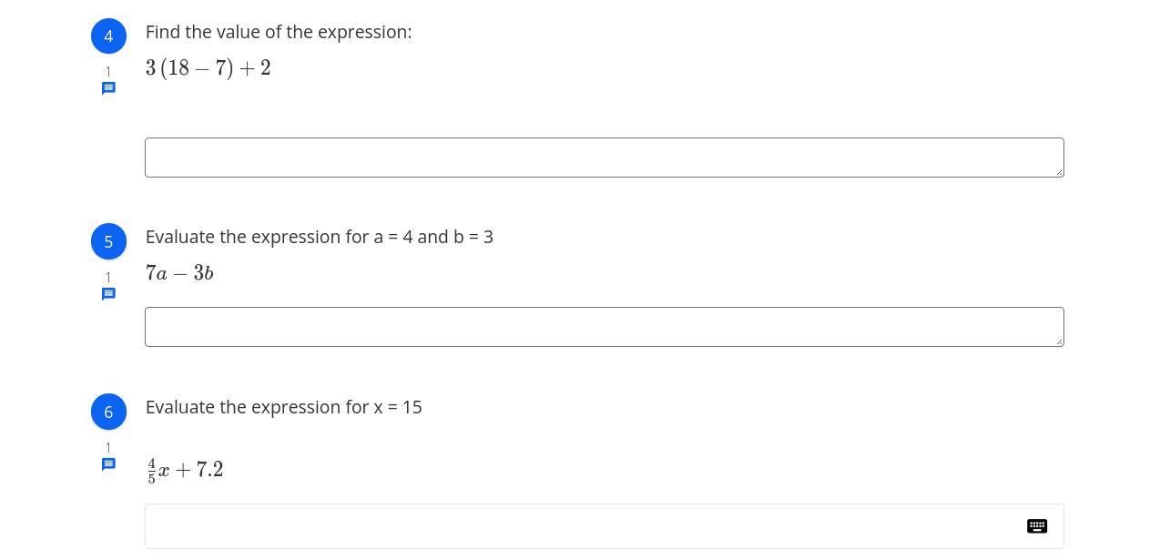Grab the resize handle of the question 5 answer box
This screenshot has width=1170, height=560.
(1059, 341)
